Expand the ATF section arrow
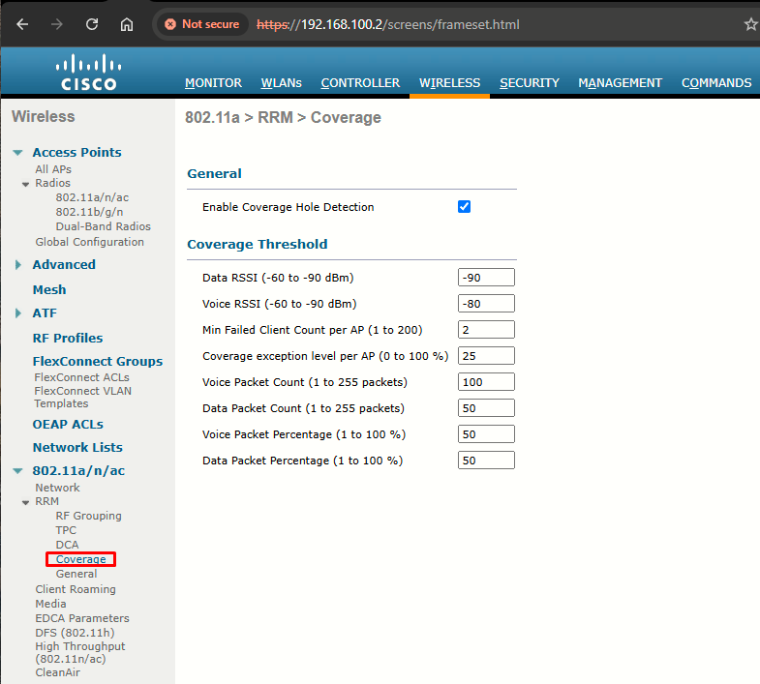The image size is (760, 684). click(x=18, y=312)
